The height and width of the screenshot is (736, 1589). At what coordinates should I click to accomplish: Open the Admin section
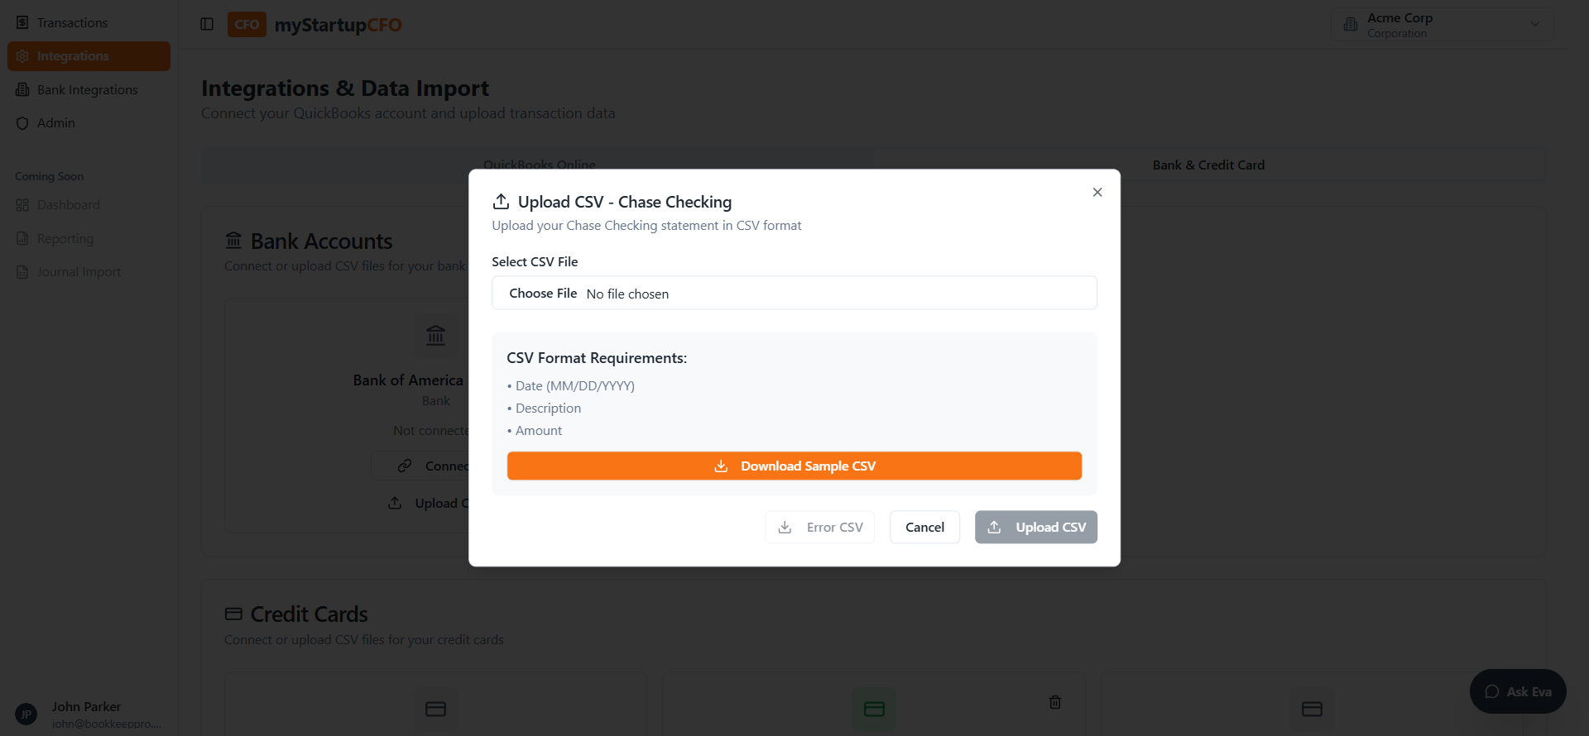(x=55, y=122)
